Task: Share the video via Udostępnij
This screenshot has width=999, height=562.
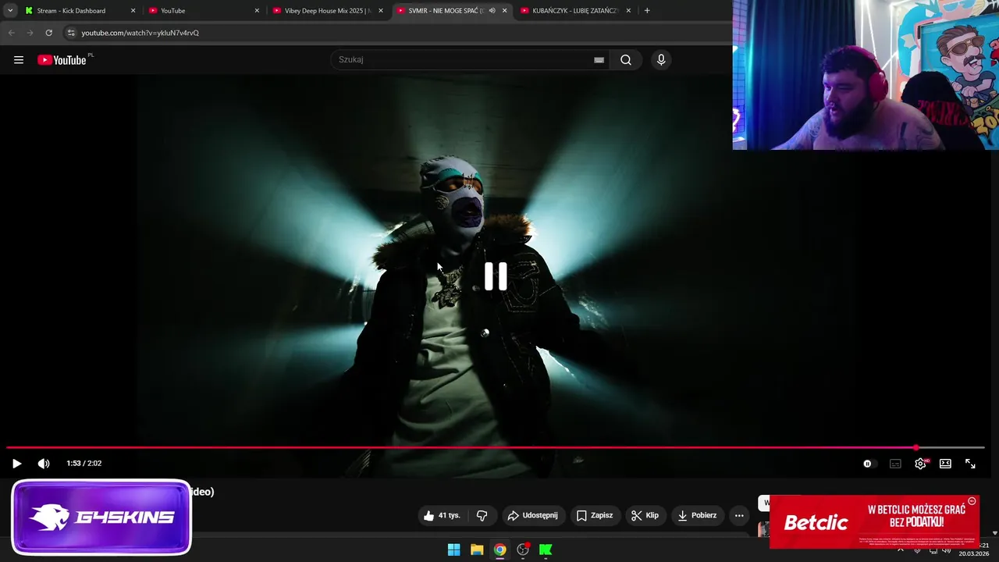Action: [533, 515]
